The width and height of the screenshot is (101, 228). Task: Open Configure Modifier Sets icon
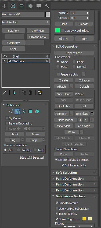[x=40, y=92]
